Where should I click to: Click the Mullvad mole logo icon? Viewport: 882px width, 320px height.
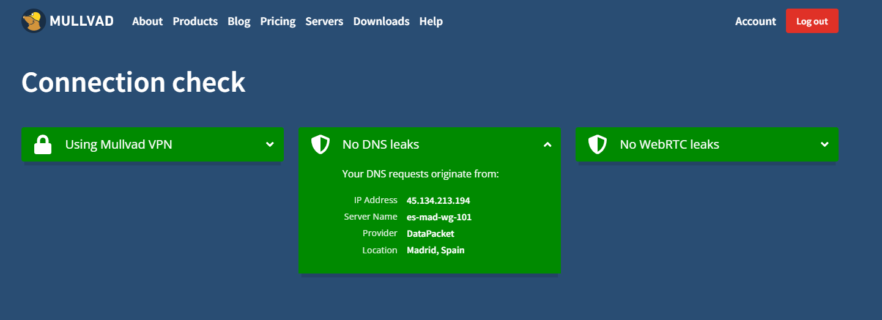click(33, 21)
